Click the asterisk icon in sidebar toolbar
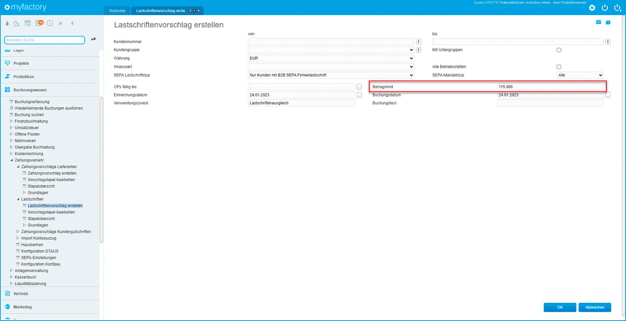The height and width of the screenshot is (321, 626). (61, 23)
